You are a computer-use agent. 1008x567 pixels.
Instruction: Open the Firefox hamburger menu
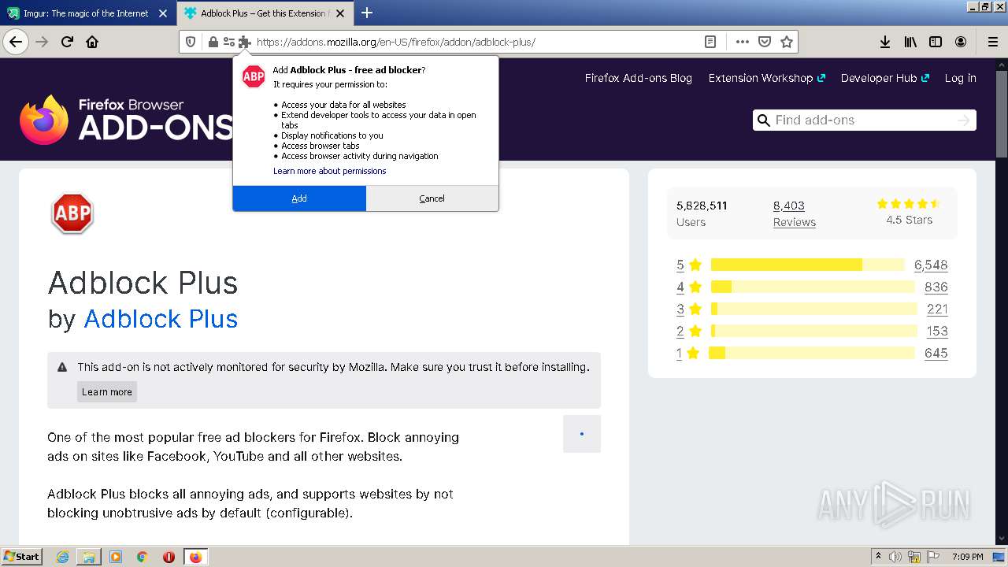pos(992,42)
